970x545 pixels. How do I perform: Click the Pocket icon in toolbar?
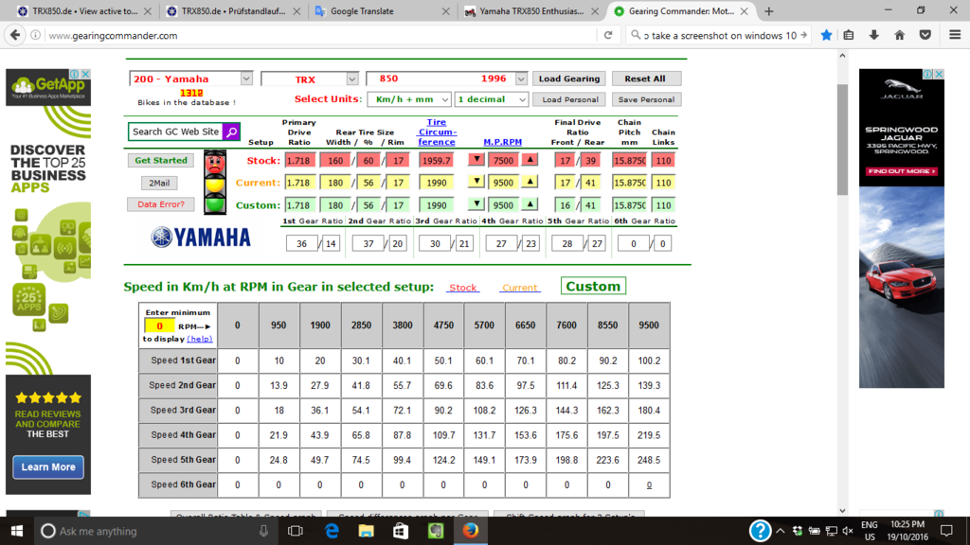tap(925, 35)
